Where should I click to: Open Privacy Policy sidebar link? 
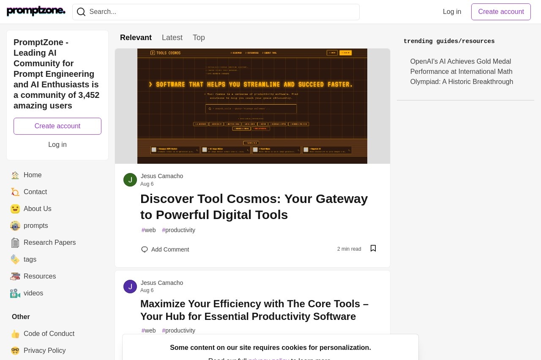[57, 351]
